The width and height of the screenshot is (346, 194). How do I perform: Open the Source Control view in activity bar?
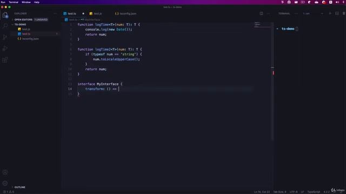pos(5,37)
